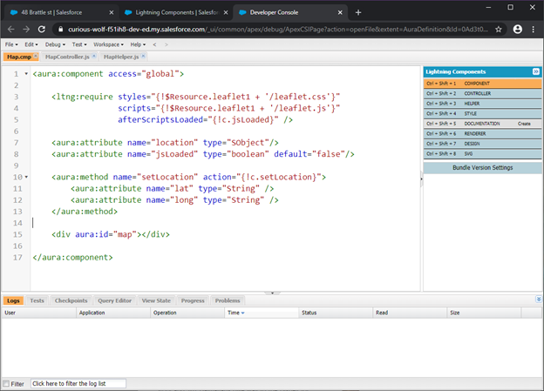Bookmark this page with star icon

tap(499, 30)
